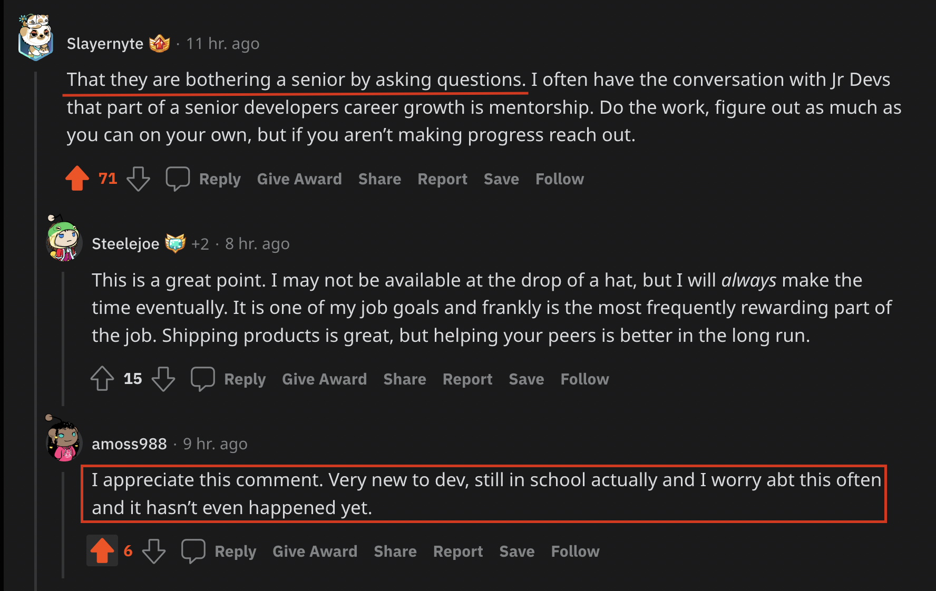The height and width of the screenshot is (591, 936).
Task: Save Steelejoe's comment
Action: point(526,379)
